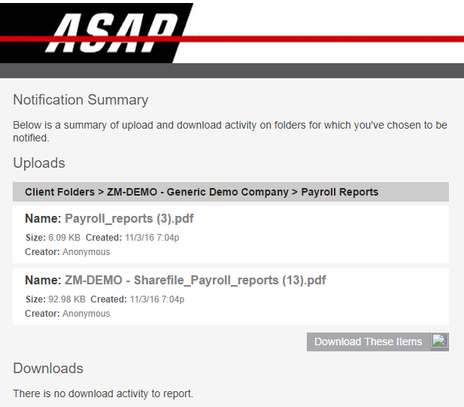Image resolution: width=464 pixels, height=407 pixels.
Task: Click the summary description paragraph text
Action: click(230, 132)
